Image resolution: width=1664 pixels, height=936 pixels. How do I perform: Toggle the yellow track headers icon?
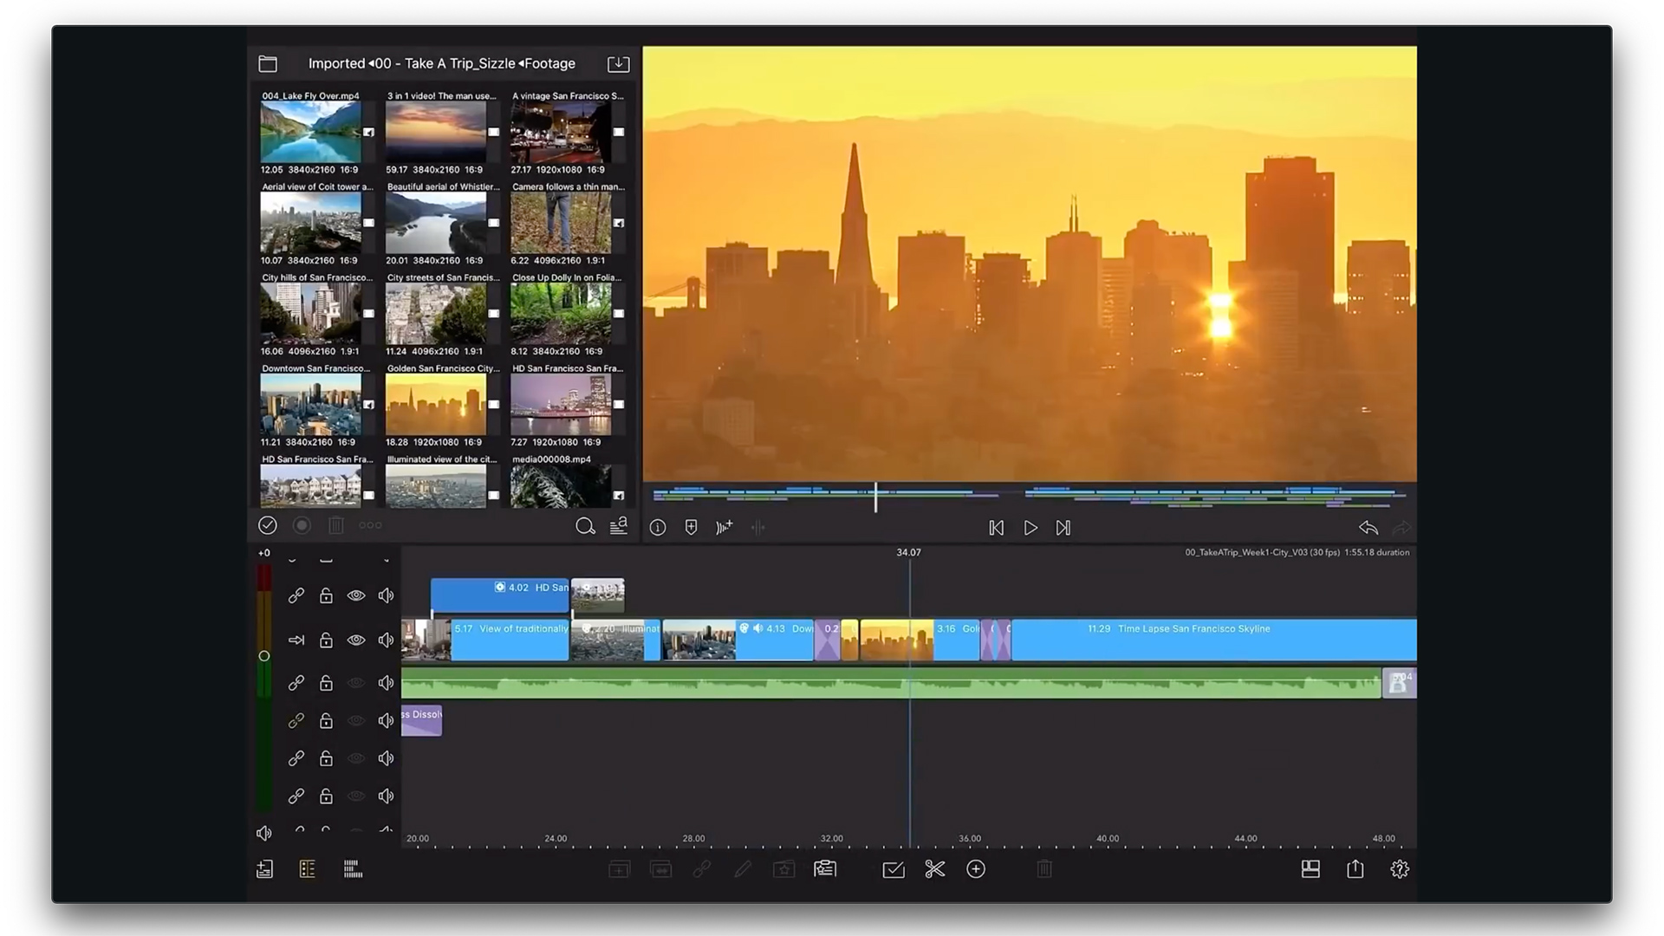click(x=307, y=869)
